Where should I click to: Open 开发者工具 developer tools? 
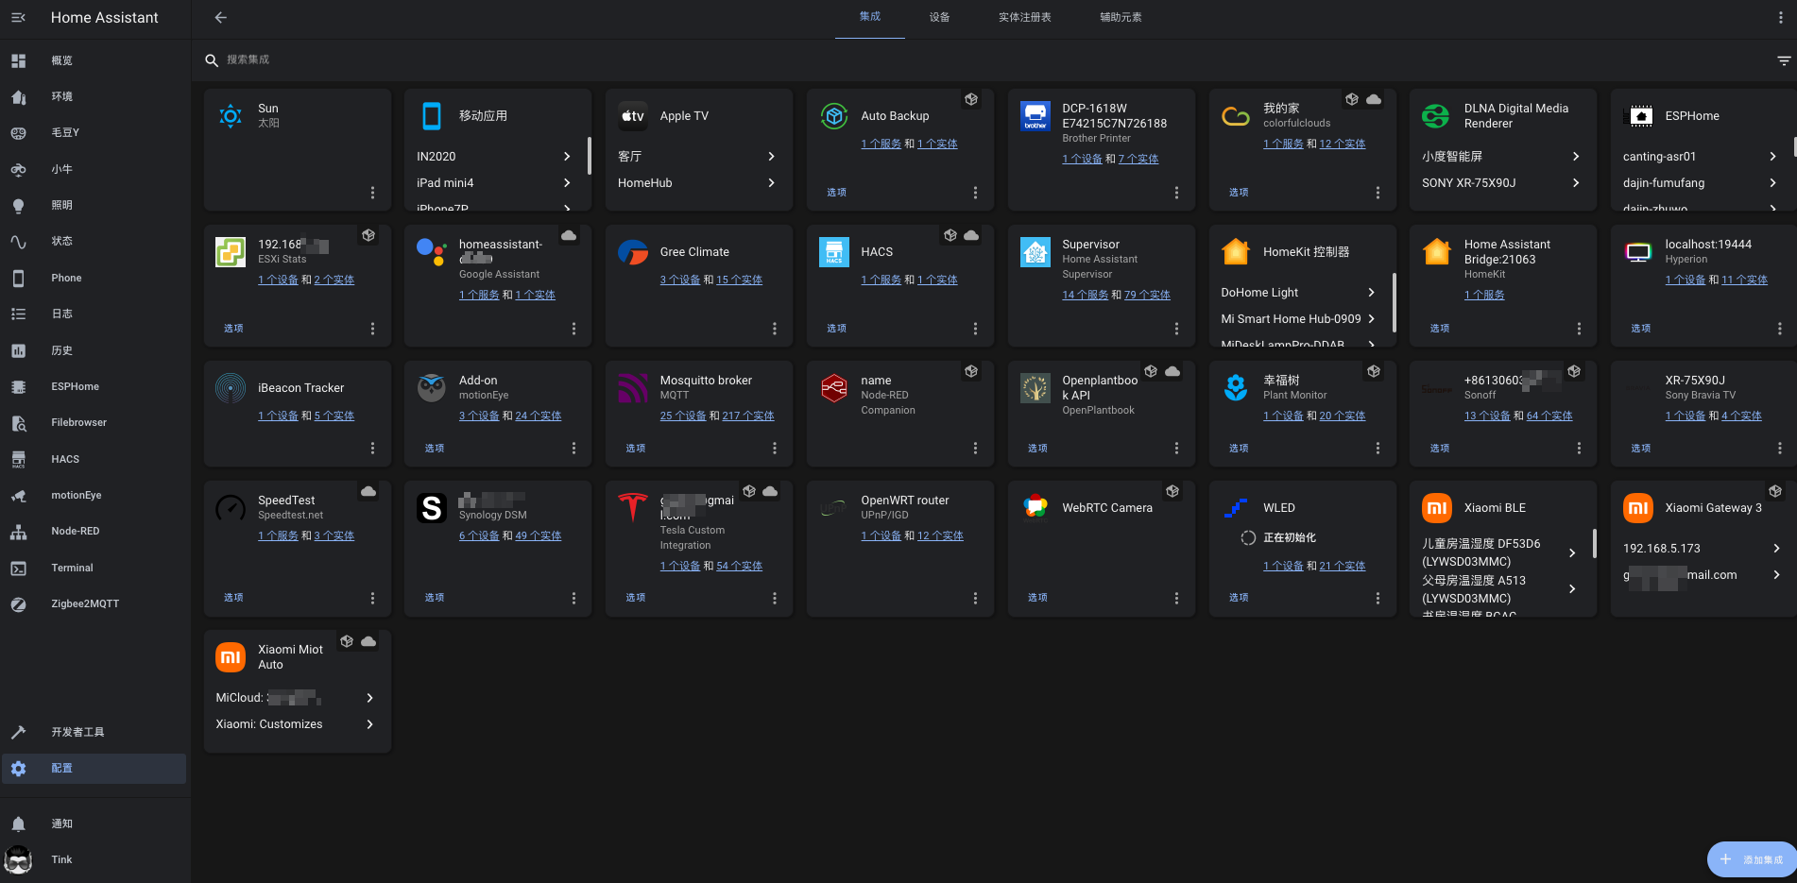click(x=94, y=732)
